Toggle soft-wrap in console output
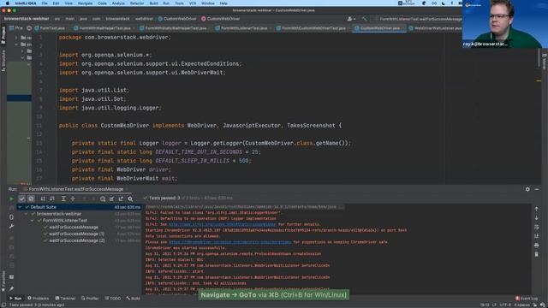This screenshot has height=308, width=548. point(537,227)
